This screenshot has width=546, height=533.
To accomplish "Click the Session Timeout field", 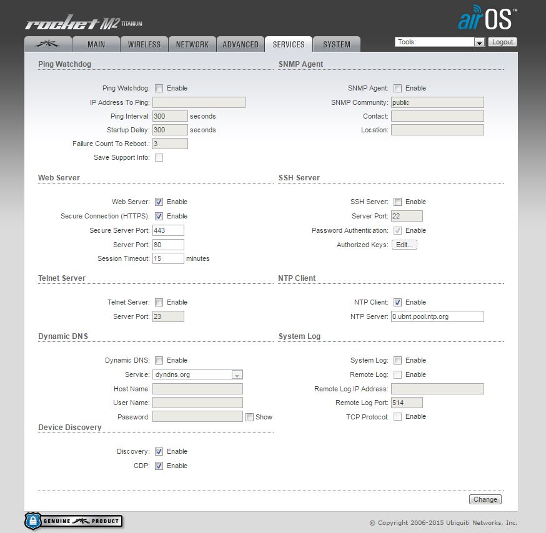I will 168,258.
